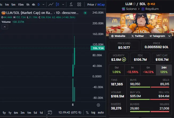Click the trending #12 fire badge
174x118 pixels.
151,4
